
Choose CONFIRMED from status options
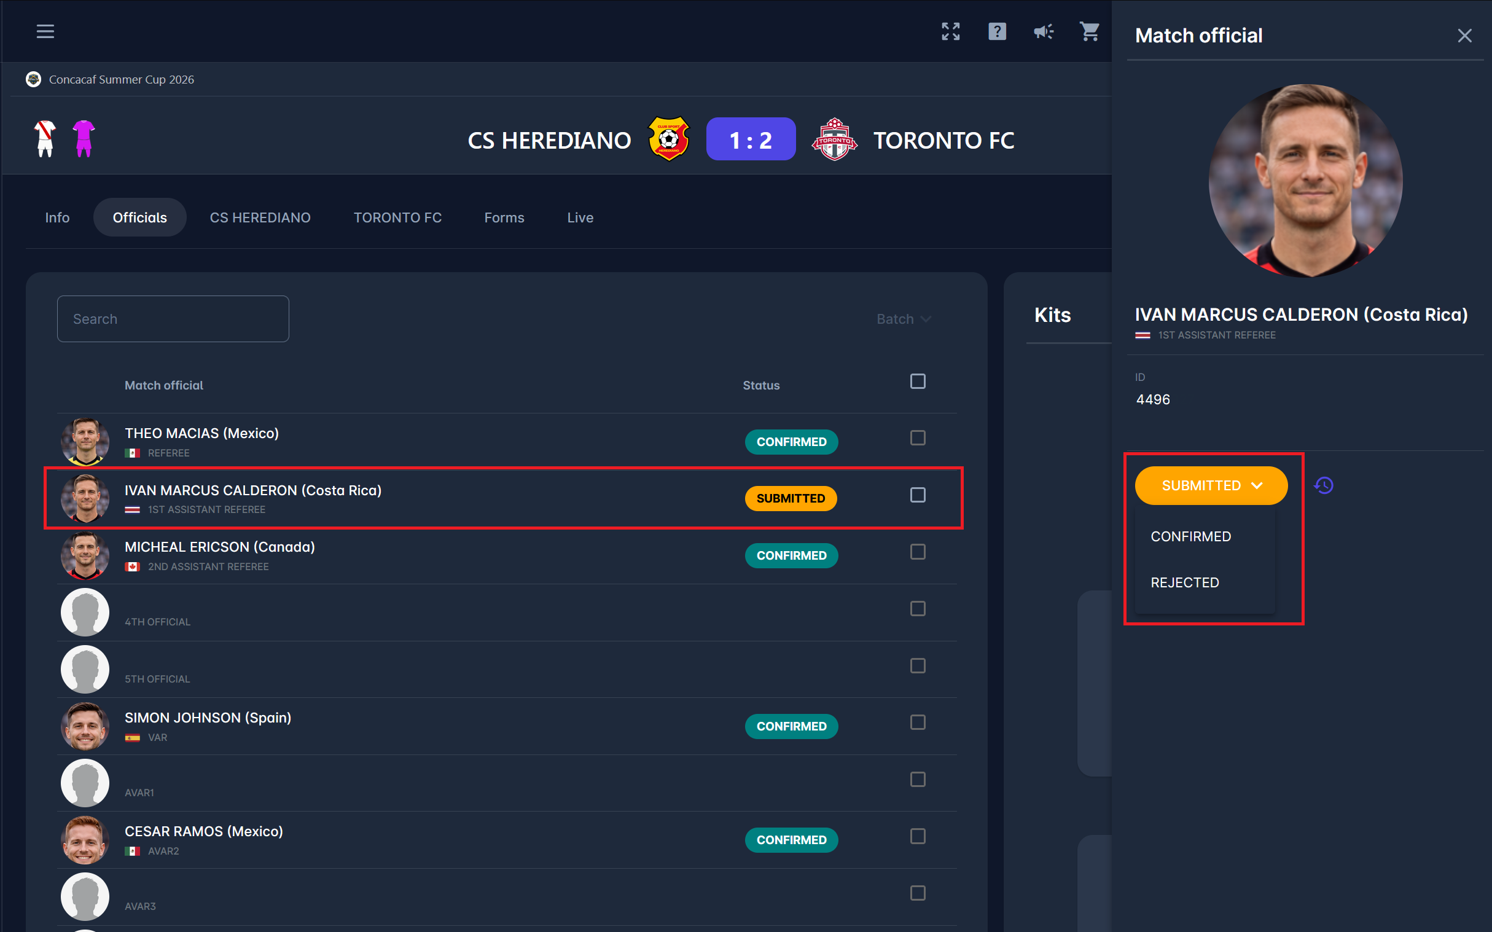[x=1190, y=536]
